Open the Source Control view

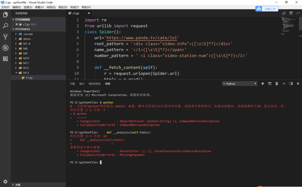[x=5, y=37]
